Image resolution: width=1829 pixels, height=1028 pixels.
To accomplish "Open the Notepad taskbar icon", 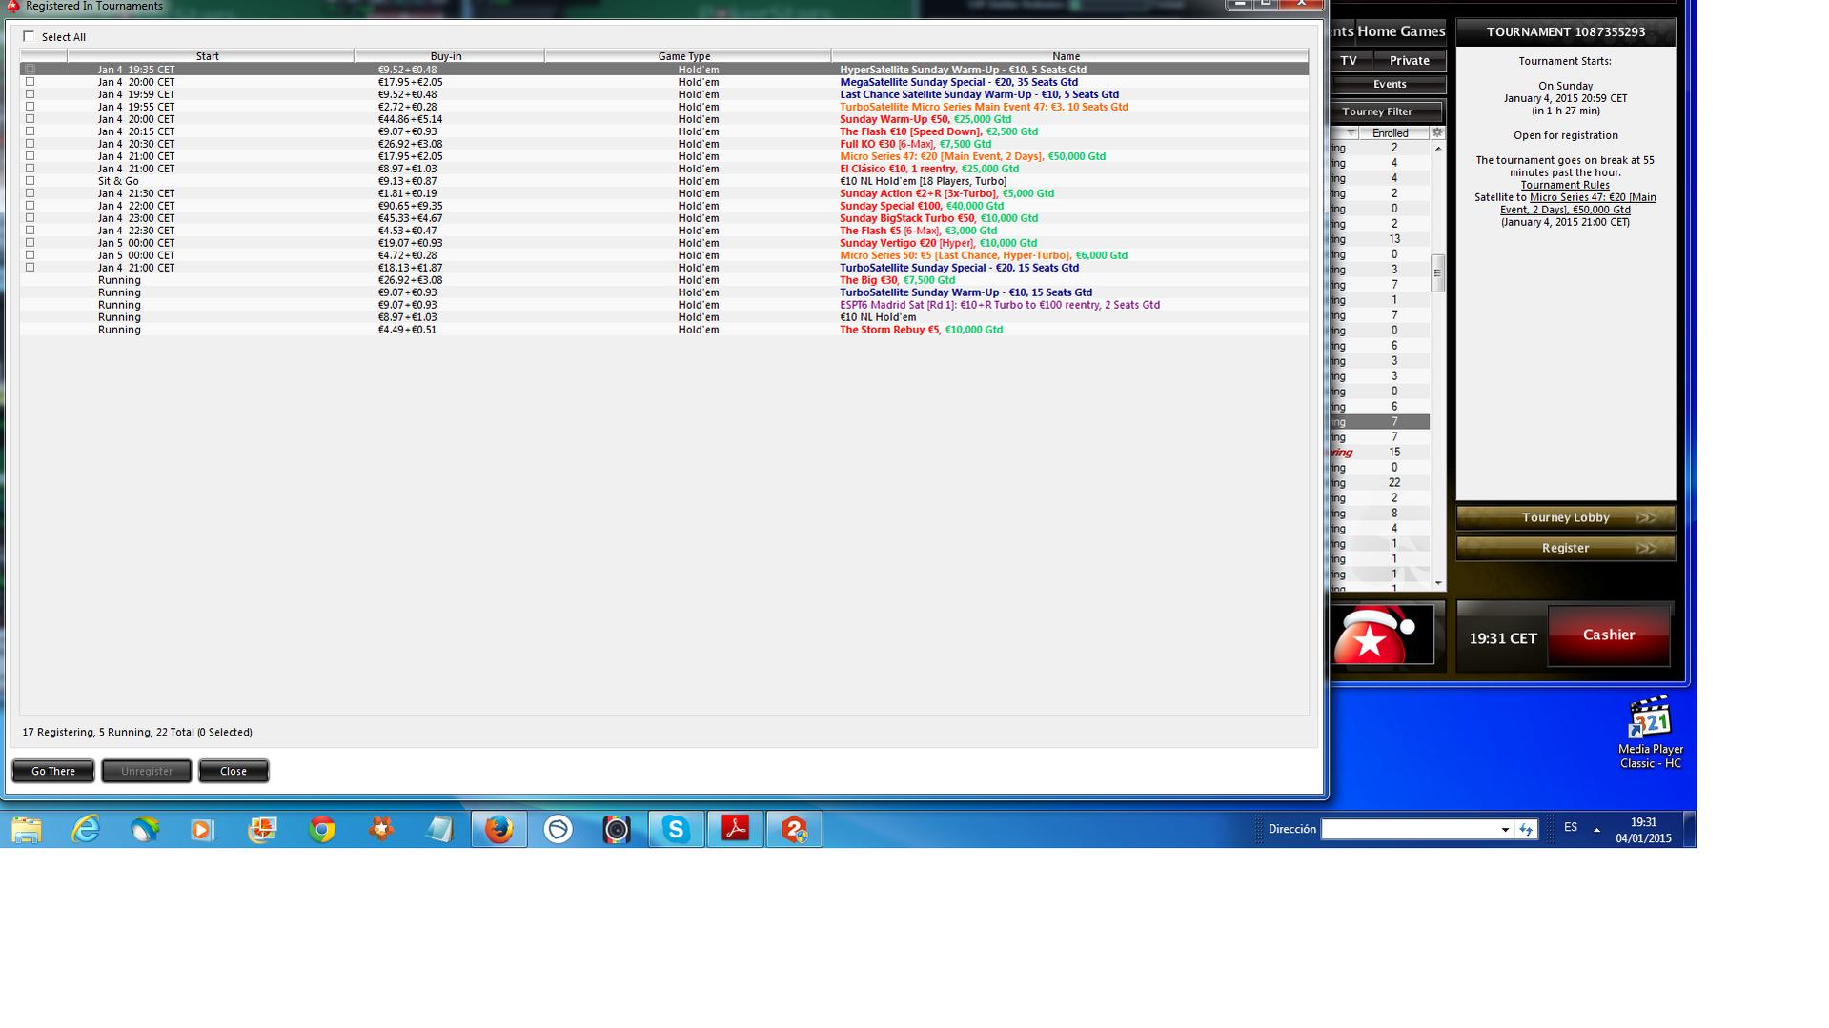I will pyautogui.click(x=439, y=830).
